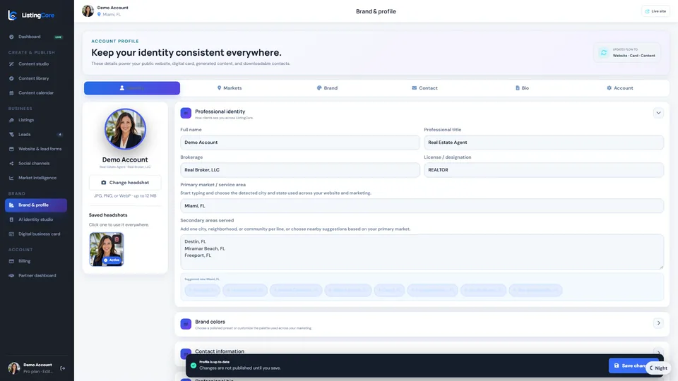The height and width of the screenshot is (381, 678).
Task: Click the Full name field
Action: click(x=299, y=143)
